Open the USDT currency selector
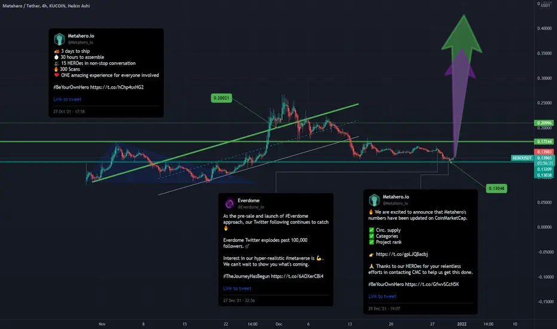The image size is (557, 329). [x=545, y=5]
